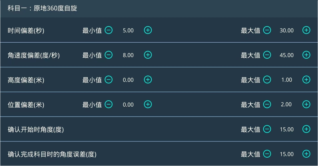Decrease 角速度偏差 最大值 with minus icon
The image size is (318, 166).
coord(267,55)
